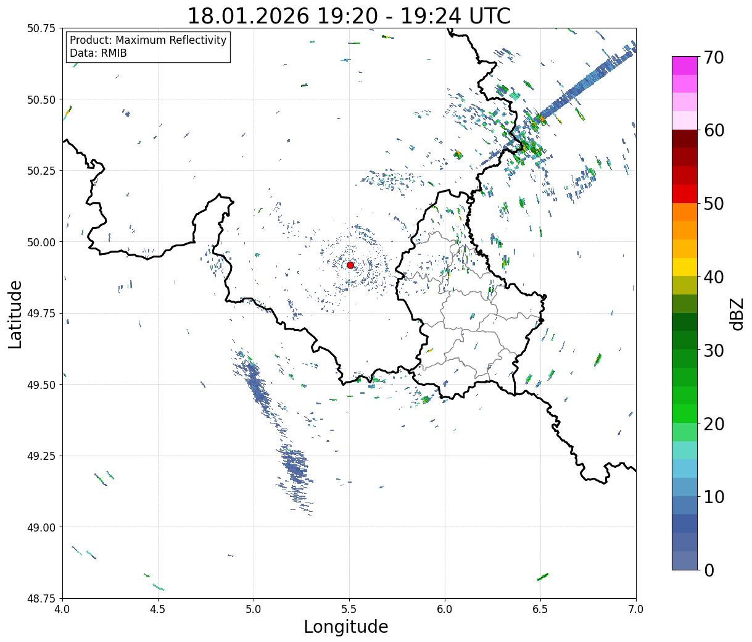
Task: Click the latitude tick label 50.25
Action: pos(41,171)
